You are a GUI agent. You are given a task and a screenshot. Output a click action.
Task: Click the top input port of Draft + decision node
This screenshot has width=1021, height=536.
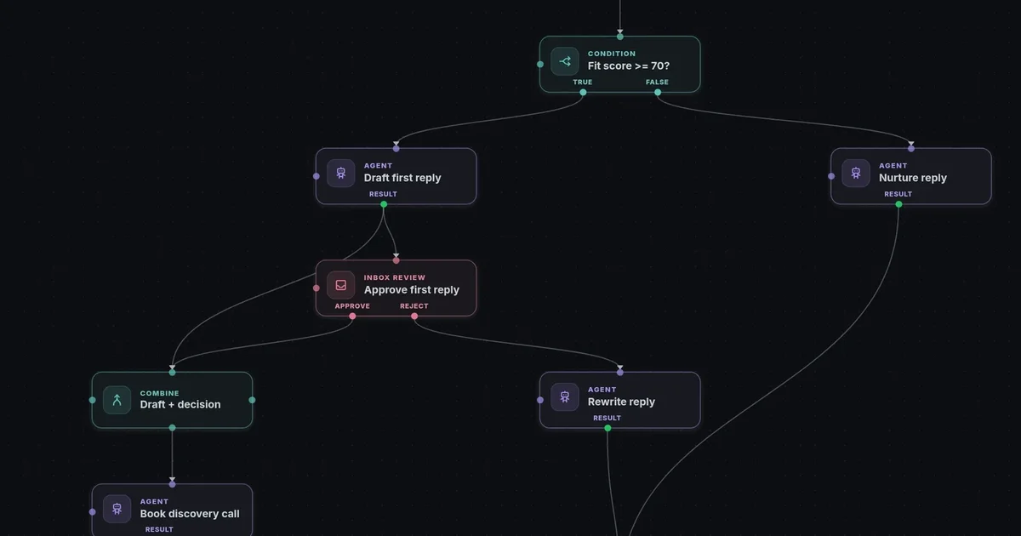click(172, 373)
